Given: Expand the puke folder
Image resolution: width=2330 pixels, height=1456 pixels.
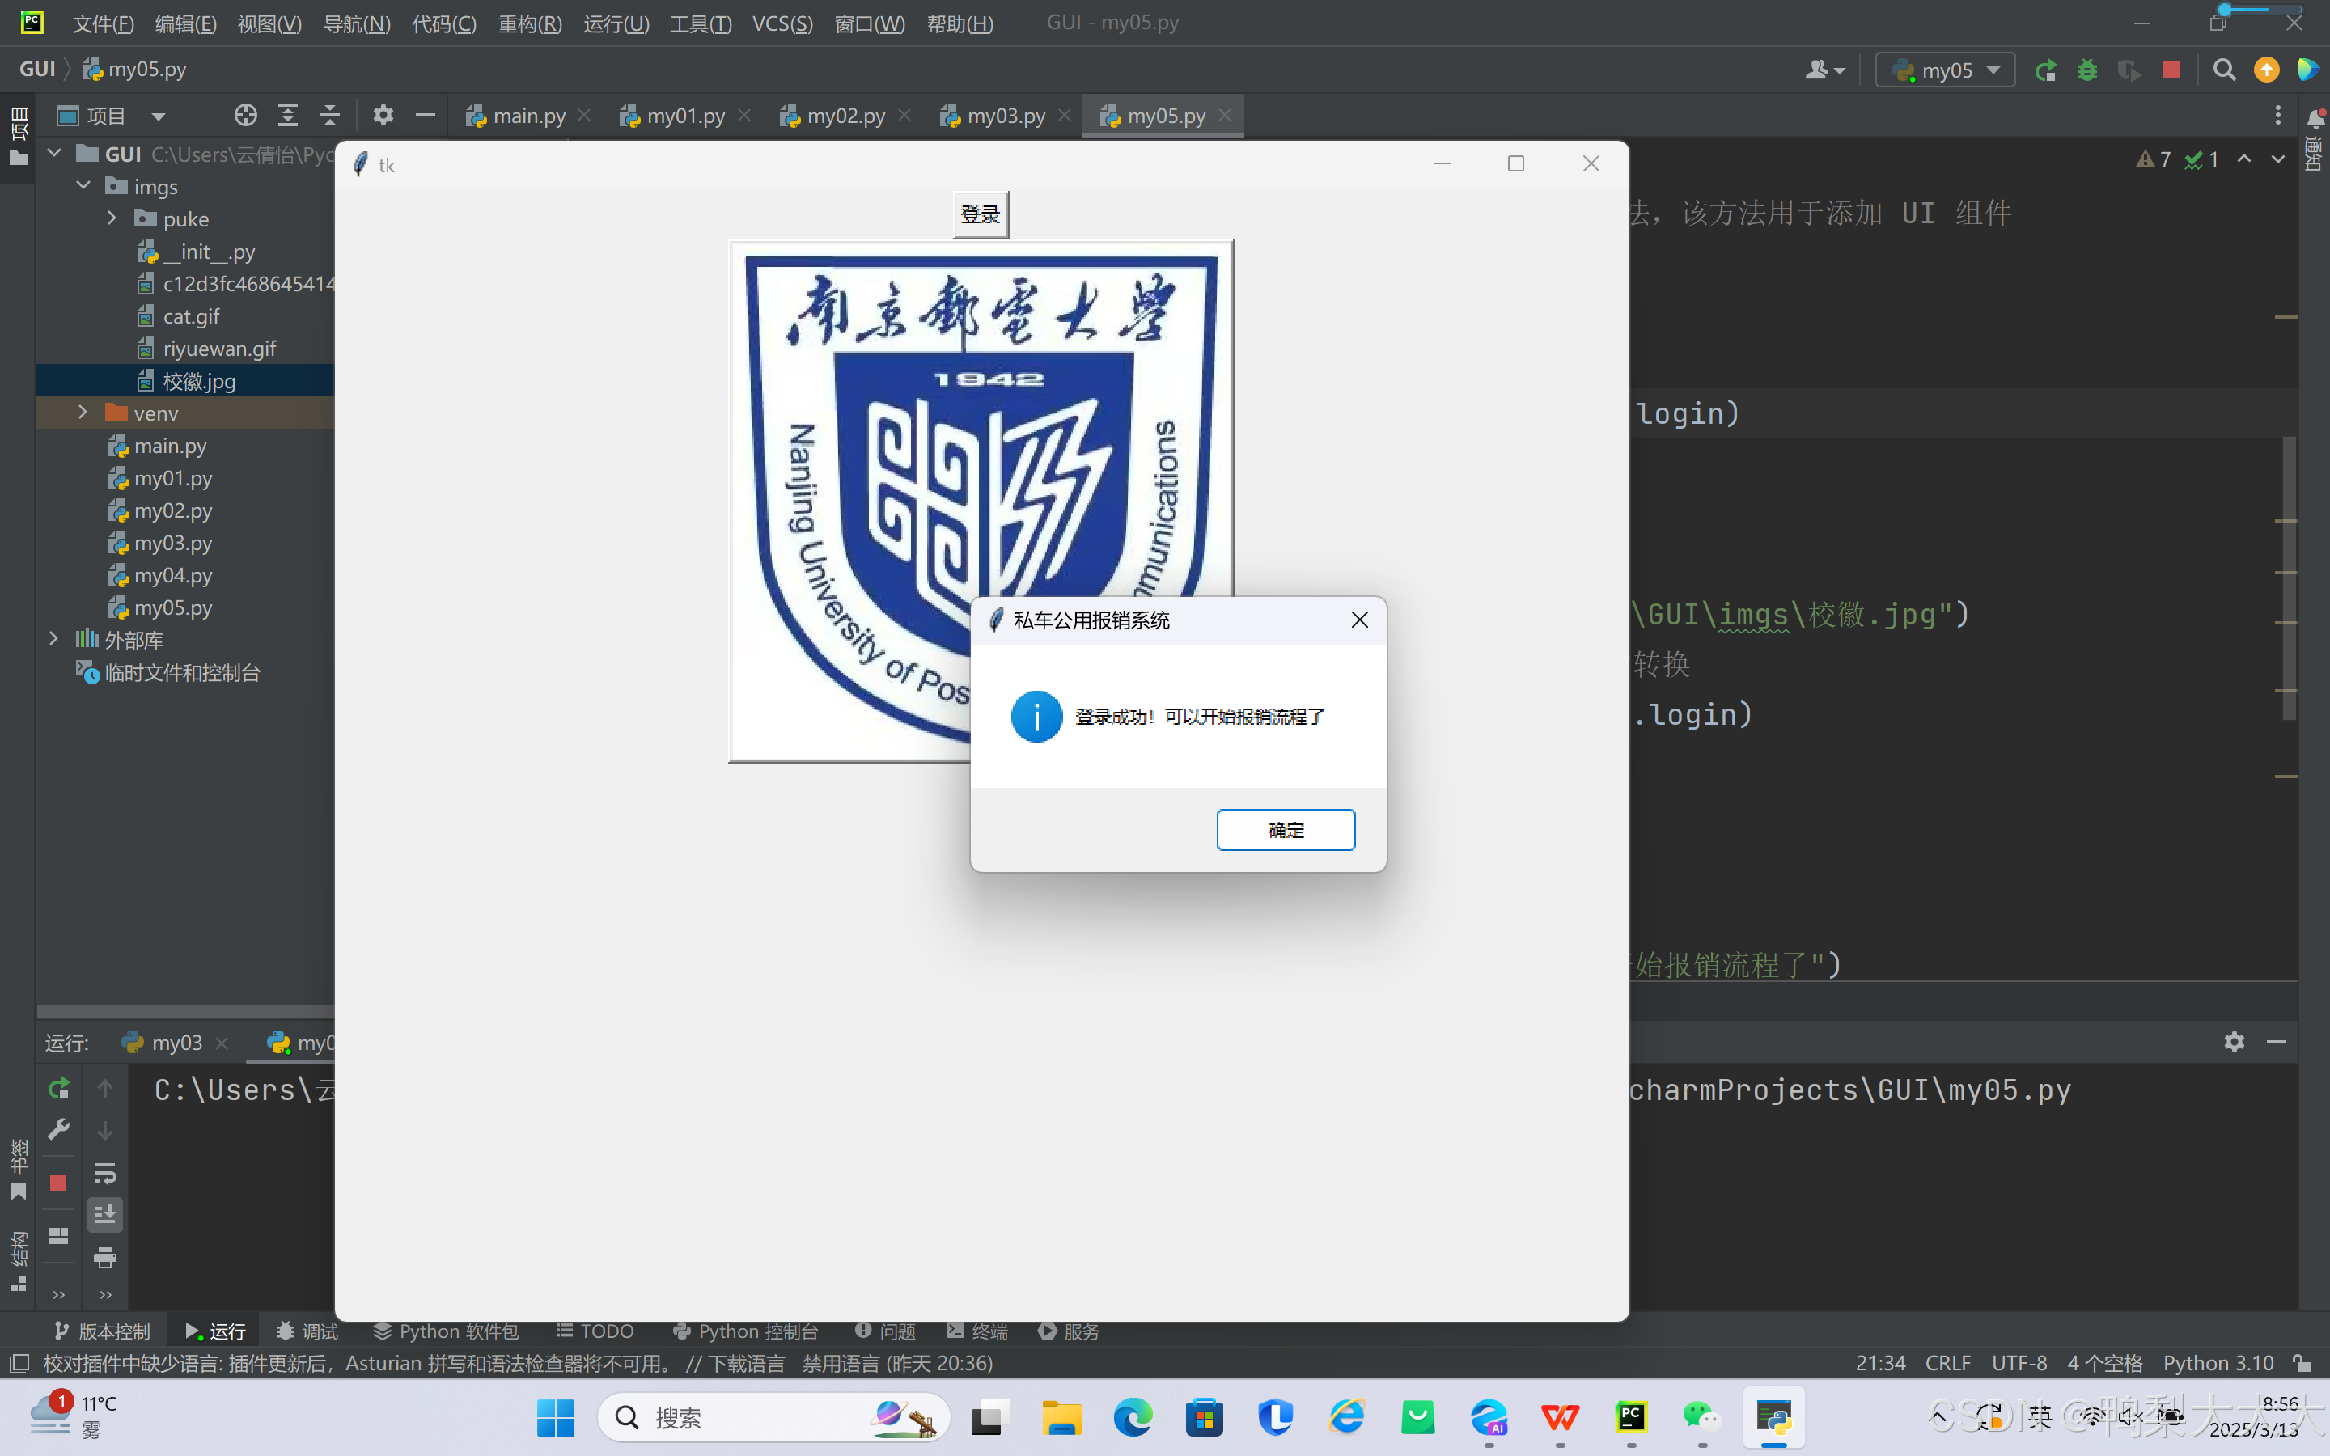Looking at the screenshot, I should 112,218.
